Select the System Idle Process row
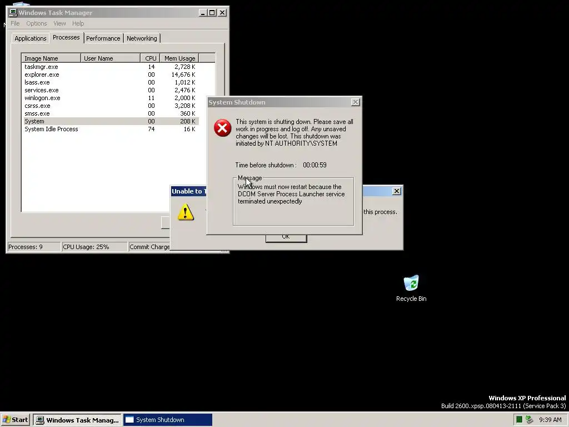The image size is (569, 427). [111, 129]
